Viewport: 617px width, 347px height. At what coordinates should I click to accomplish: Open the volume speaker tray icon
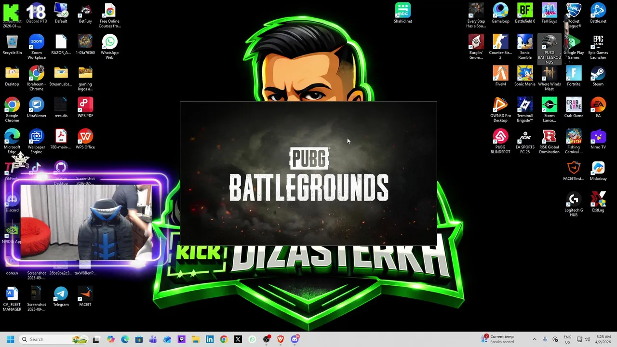tap(587, 339)
